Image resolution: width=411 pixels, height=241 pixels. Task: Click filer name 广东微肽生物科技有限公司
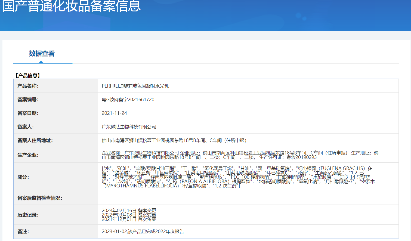(x=129, y=127)
